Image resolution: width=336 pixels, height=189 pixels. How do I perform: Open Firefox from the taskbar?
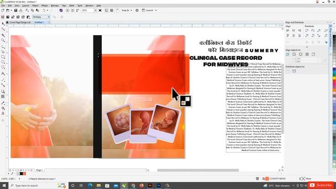pyautogui.click(x=141, y=185)
